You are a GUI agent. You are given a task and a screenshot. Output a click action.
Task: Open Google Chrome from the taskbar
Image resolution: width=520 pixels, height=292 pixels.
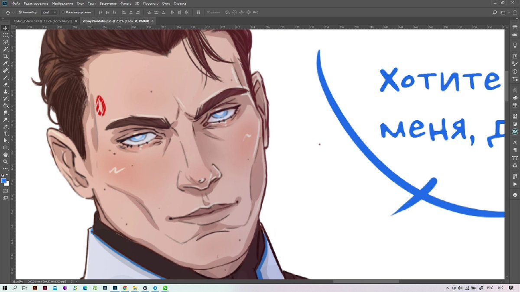point(125,288)
